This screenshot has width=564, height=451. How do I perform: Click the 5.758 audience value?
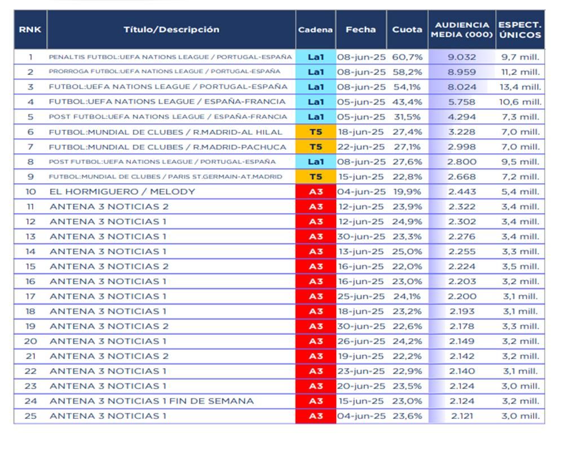tap(462, 102)
